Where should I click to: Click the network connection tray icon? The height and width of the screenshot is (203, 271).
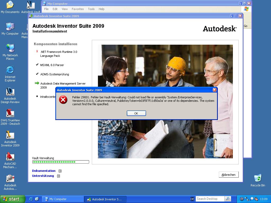(x=246, y=199)
